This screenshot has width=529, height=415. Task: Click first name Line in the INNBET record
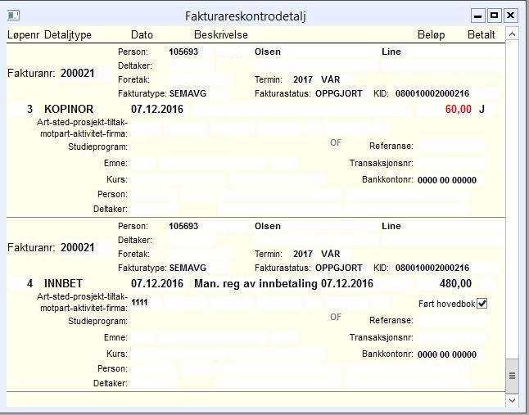(x=391, y=226)
